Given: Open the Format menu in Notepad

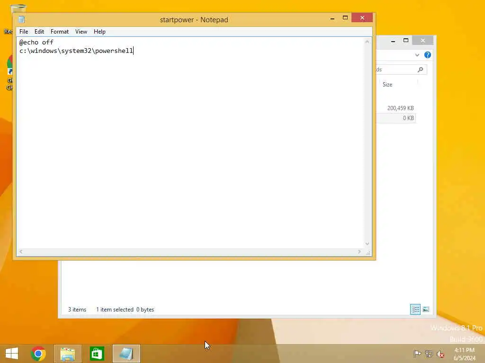Looking at the screenshot, I should pyautogui.click(x=60, y=32).
